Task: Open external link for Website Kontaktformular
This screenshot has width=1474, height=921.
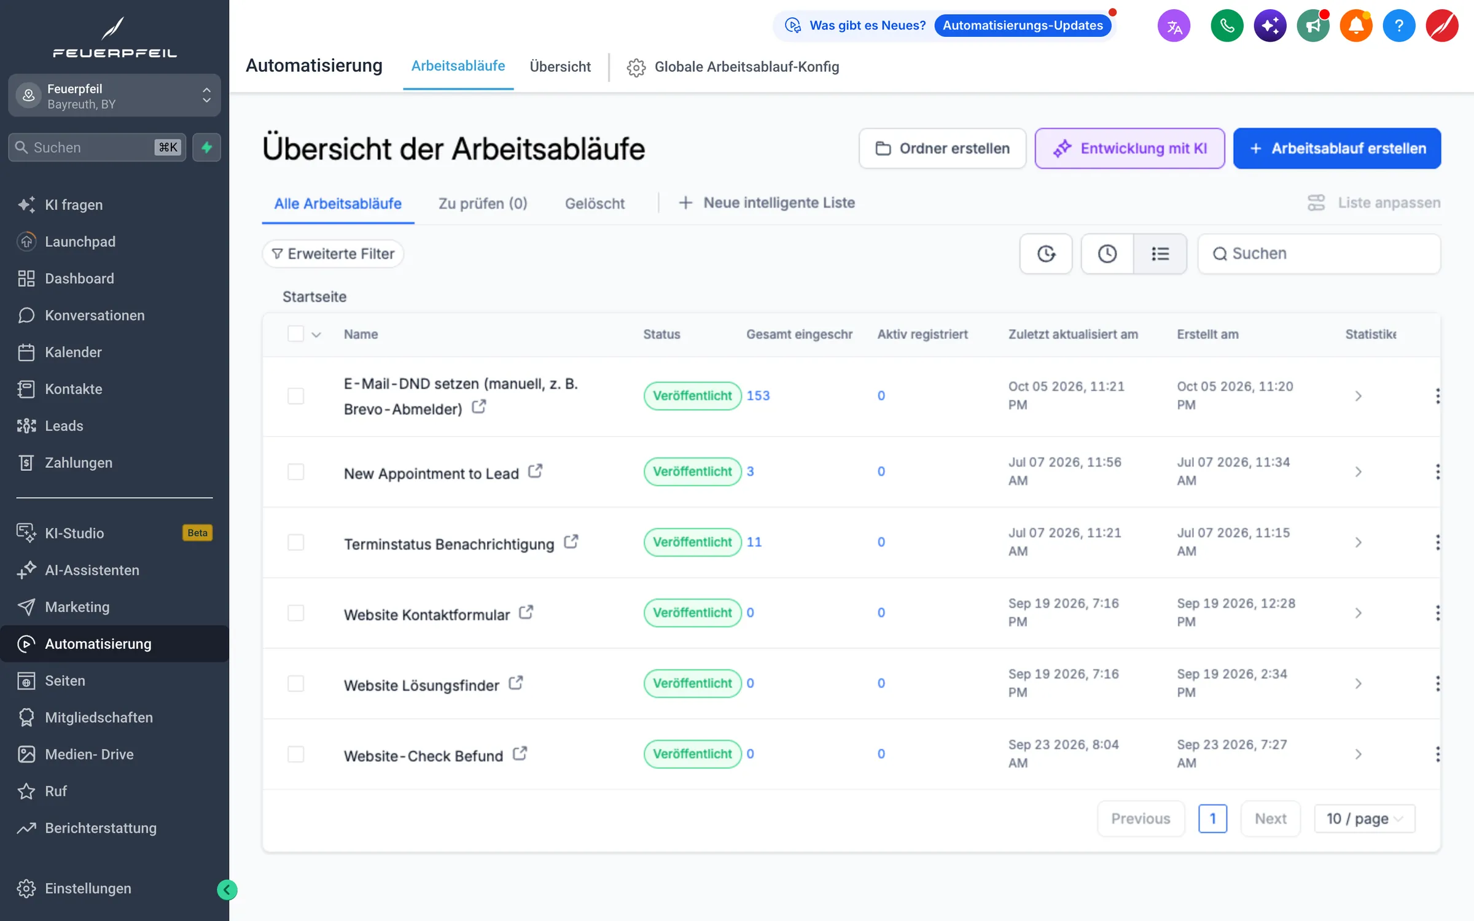Action: pos(526,612)
